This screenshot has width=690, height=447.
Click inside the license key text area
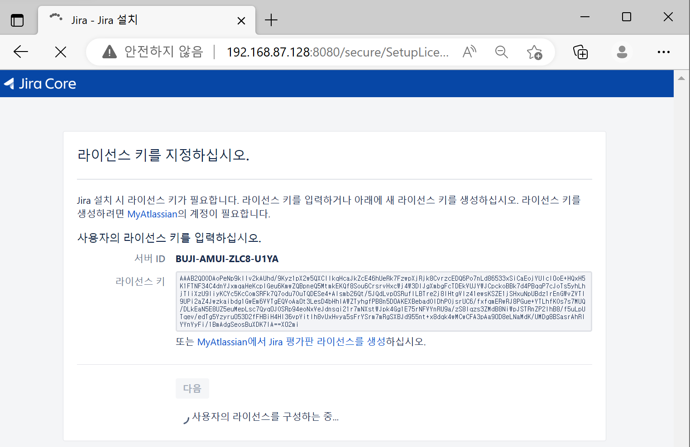click(383, 301)
